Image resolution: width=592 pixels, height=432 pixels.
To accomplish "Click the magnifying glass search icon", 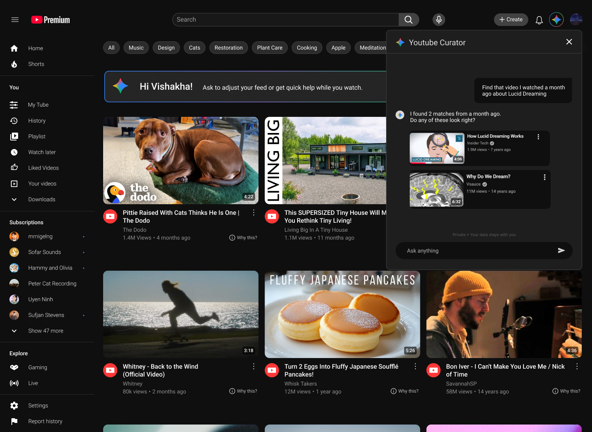I will (408, 19).
